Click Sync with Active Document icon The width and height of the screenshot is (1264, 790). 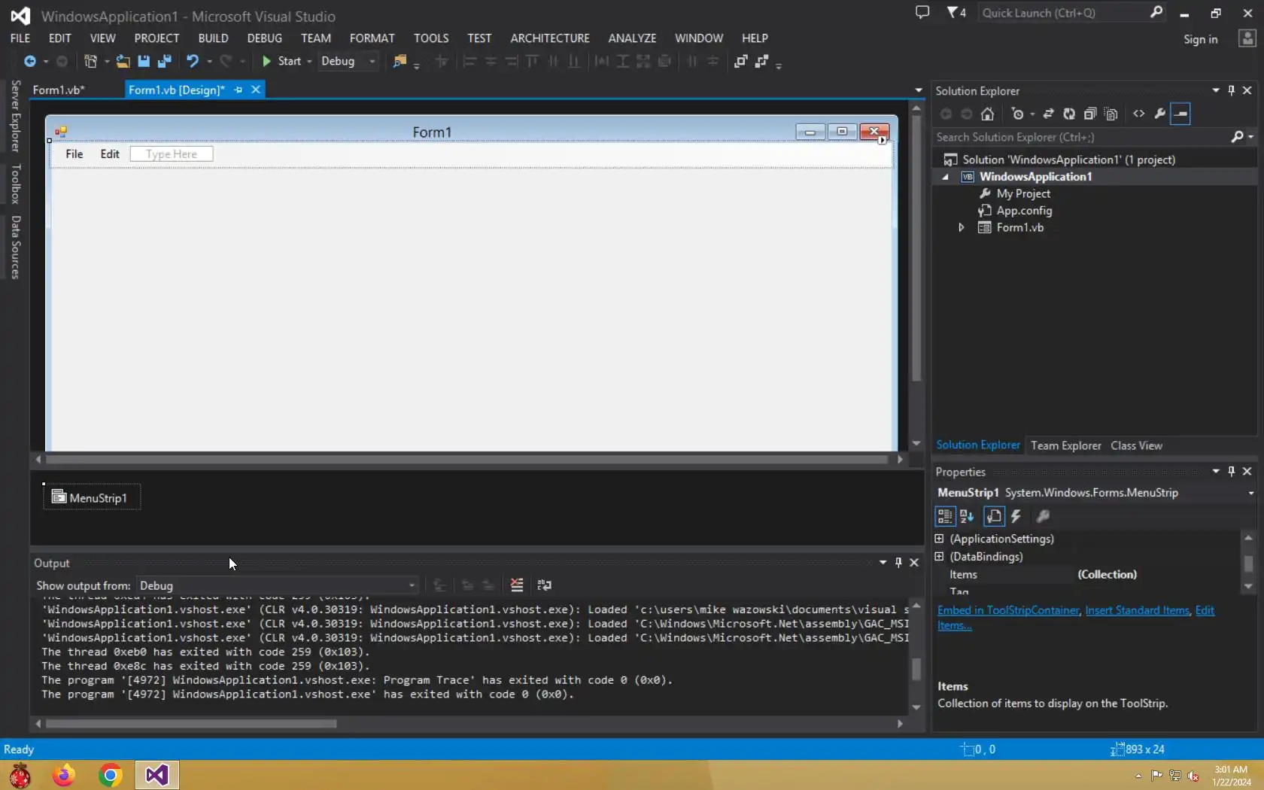tap(1048, 114)
